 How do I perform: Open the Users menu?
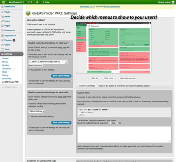point(7,45)
